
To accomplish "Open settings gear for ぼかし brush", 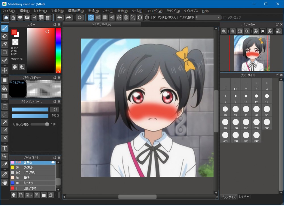I will [x=53, y=162].
